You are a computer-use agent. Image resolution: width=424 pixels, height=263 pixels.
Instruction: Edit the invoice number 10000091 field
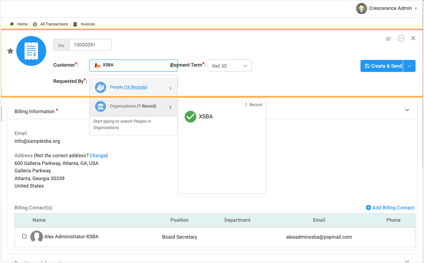90,45
